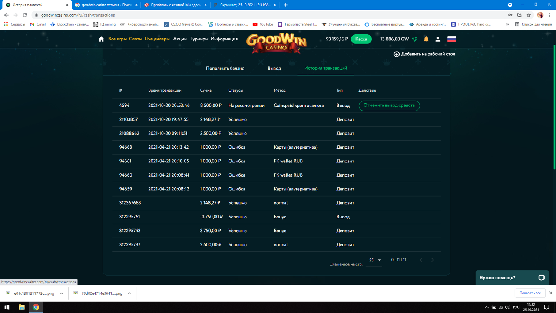Click the GoodWin Casino logo
The height and width of the screenshot is (313, 556).
coord(277,43)
